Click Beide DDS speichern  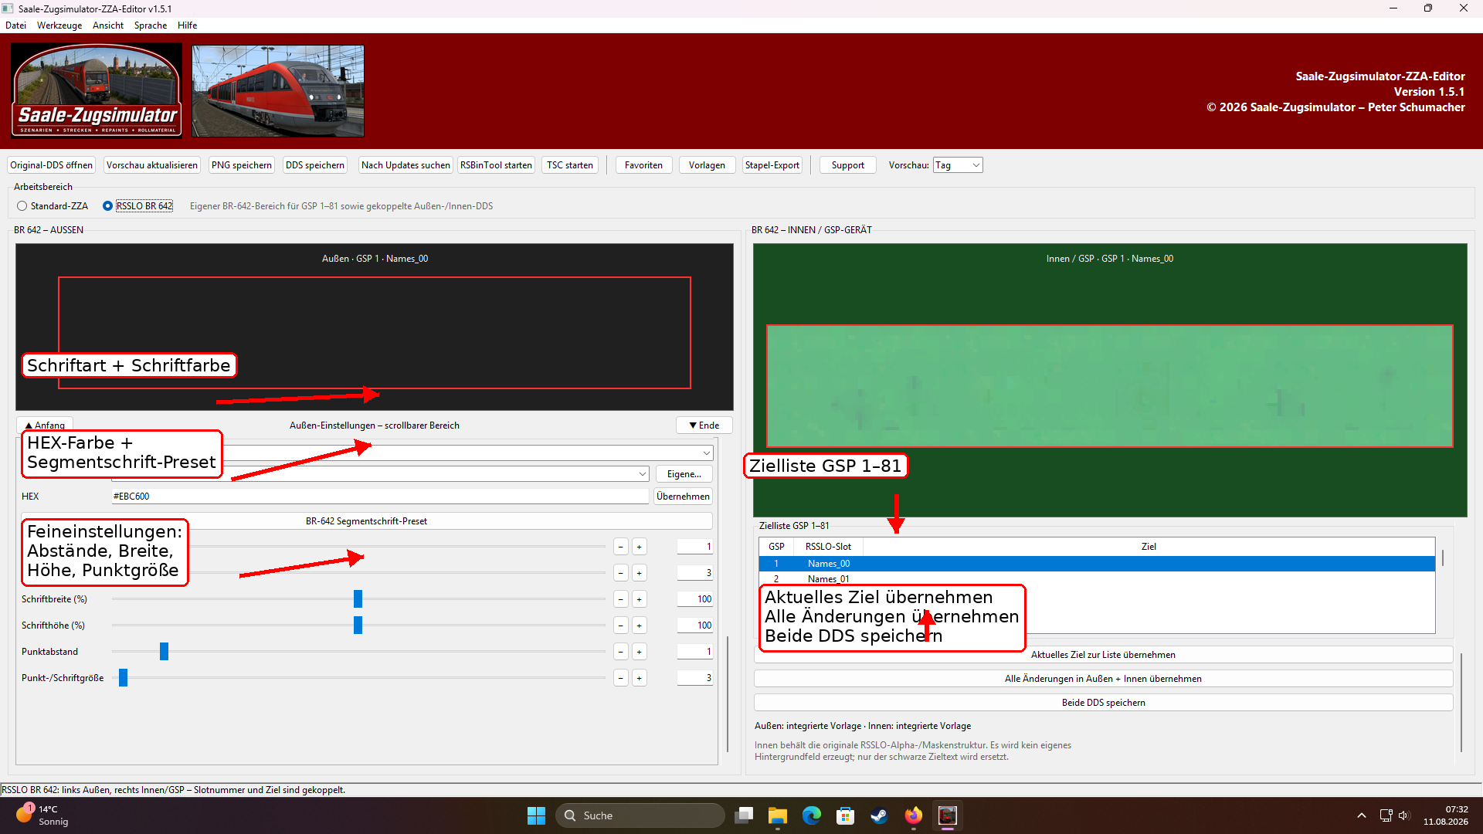[x=1103, y=703]
